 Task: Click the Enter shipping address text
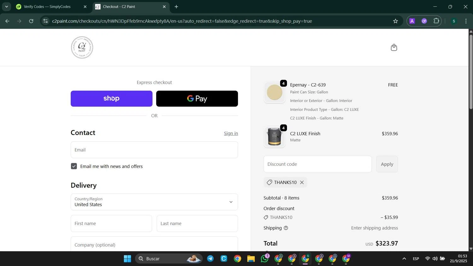375,228
